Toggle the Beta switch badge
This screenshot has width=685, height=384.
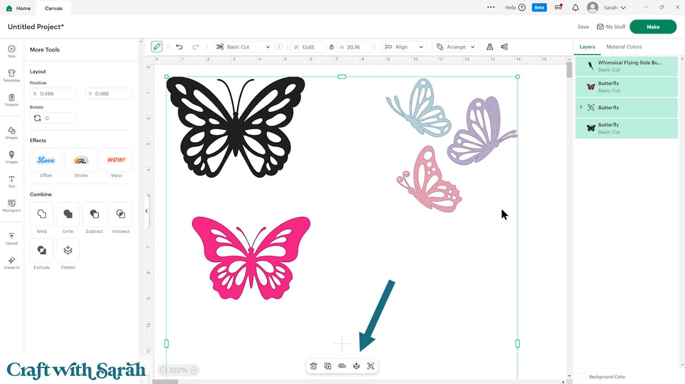coord(539,8)
